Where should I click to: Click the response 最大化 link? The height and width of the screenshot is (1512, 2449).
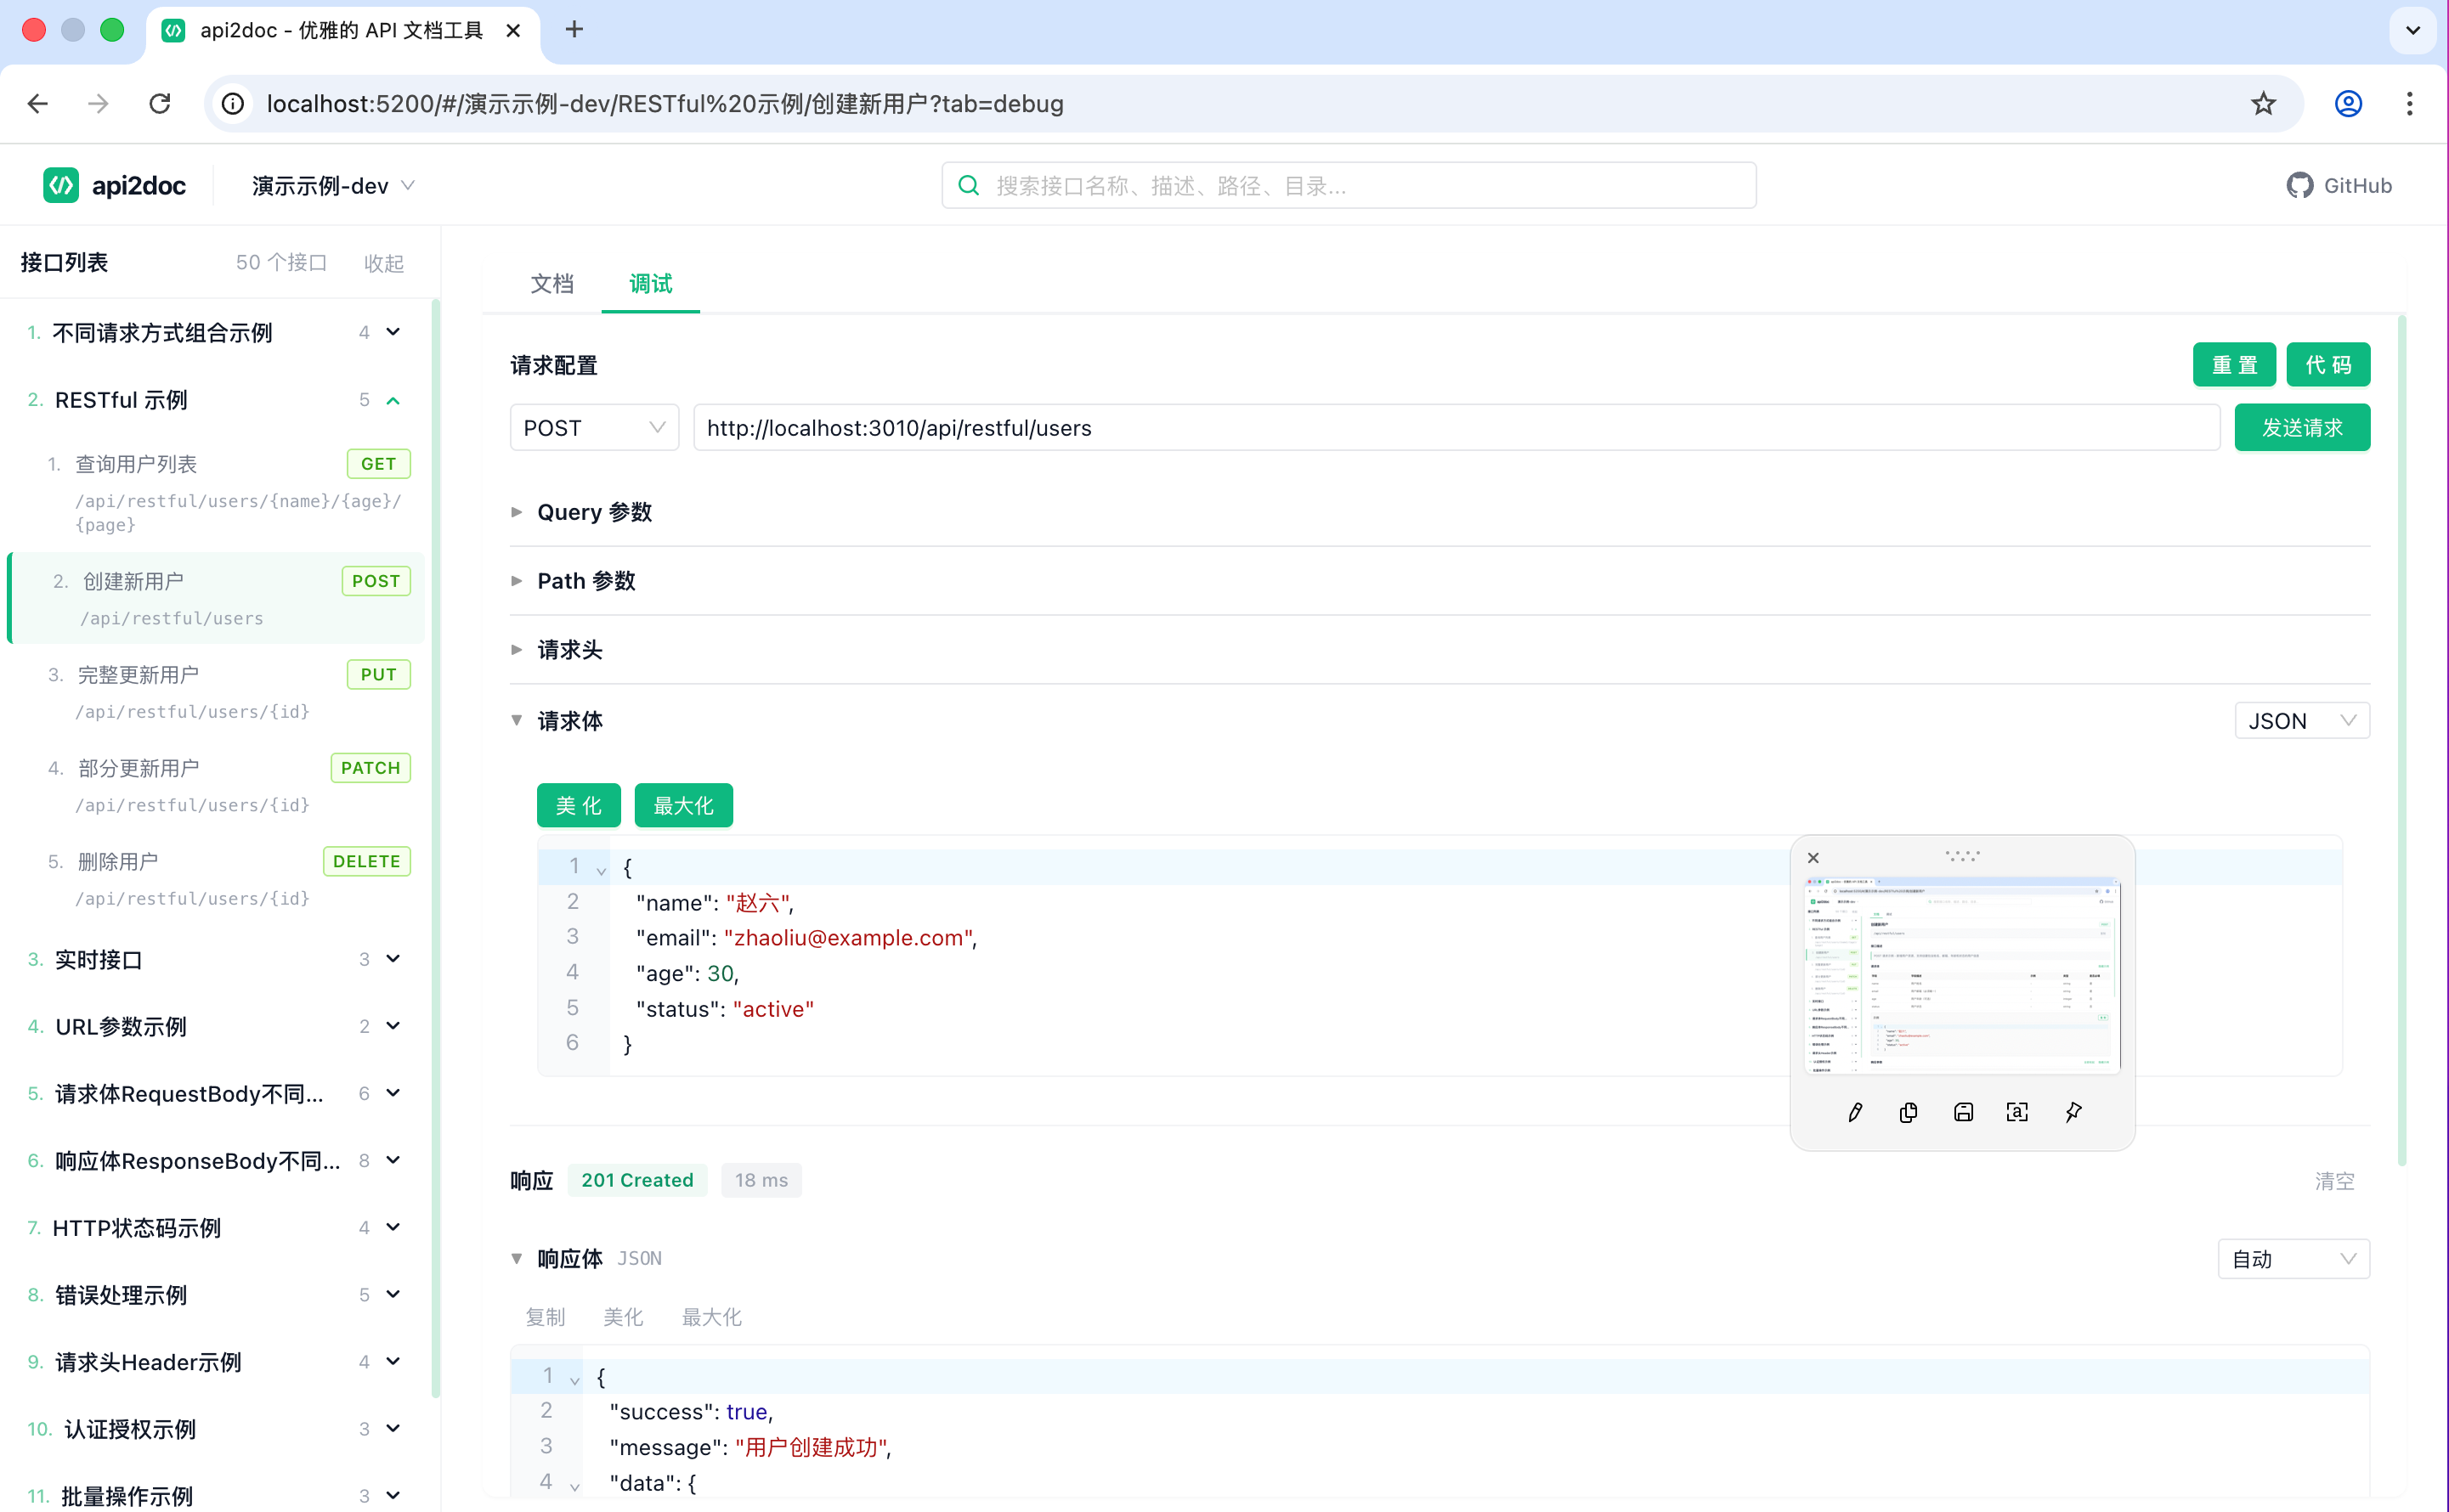[711, 1317]
